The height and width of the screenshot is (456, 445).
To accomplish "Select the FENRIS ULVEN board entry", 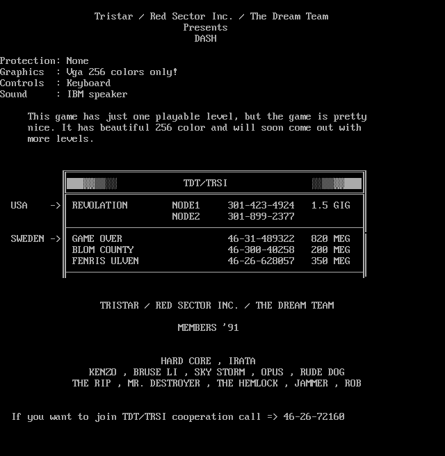I will tap(106, 261).
